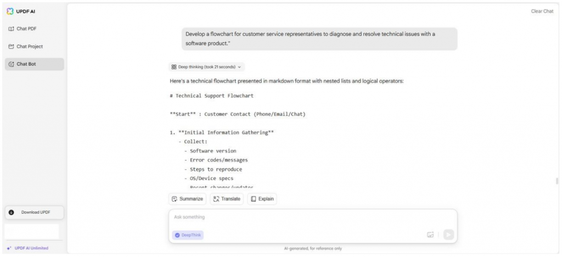The width and height of the screenshot is (562, 257).
Task: Click the Translate quick action
Action: coord(227,199)
